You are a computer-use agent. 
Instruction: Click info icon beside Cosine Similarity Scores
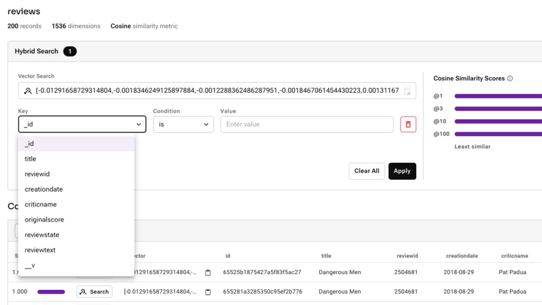pos(510,79)
